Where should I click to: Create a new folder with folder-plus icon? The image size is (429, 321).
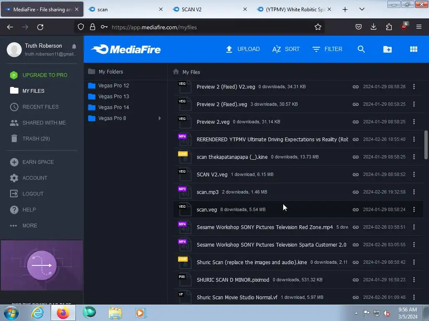click(388, 49)
